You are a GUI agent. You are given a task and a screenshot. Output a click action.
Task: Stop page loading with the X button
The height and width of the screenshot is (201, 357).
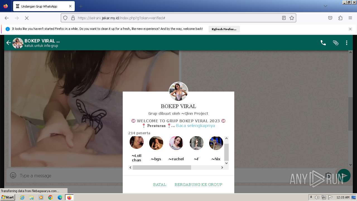(x=27, y=18)
